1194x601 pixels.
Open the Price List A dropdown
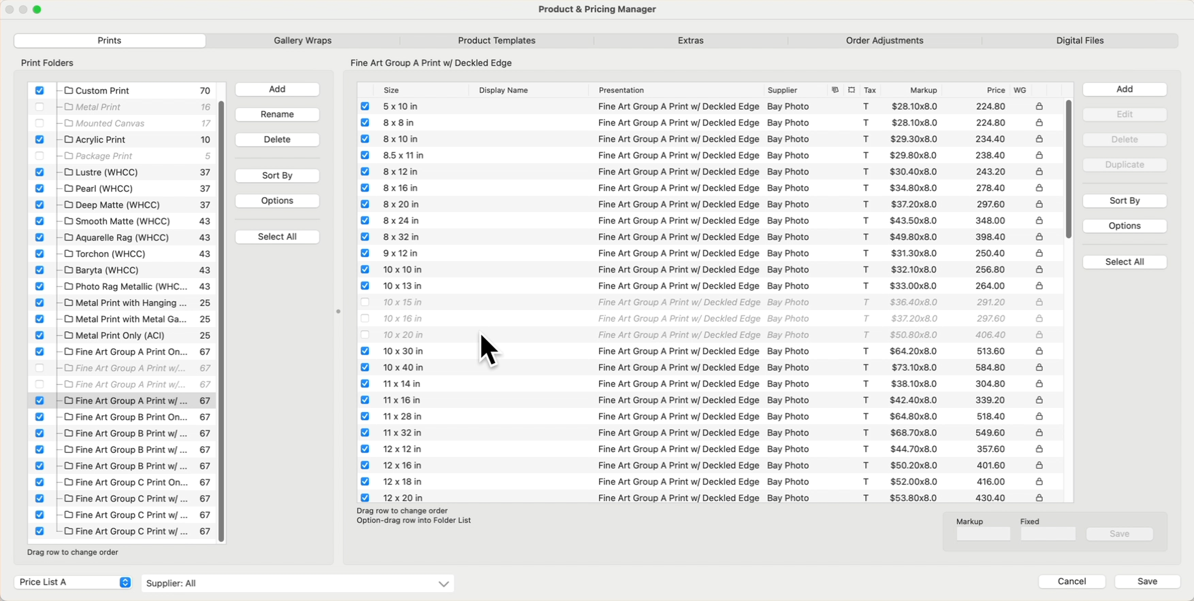tap(74, 582)
